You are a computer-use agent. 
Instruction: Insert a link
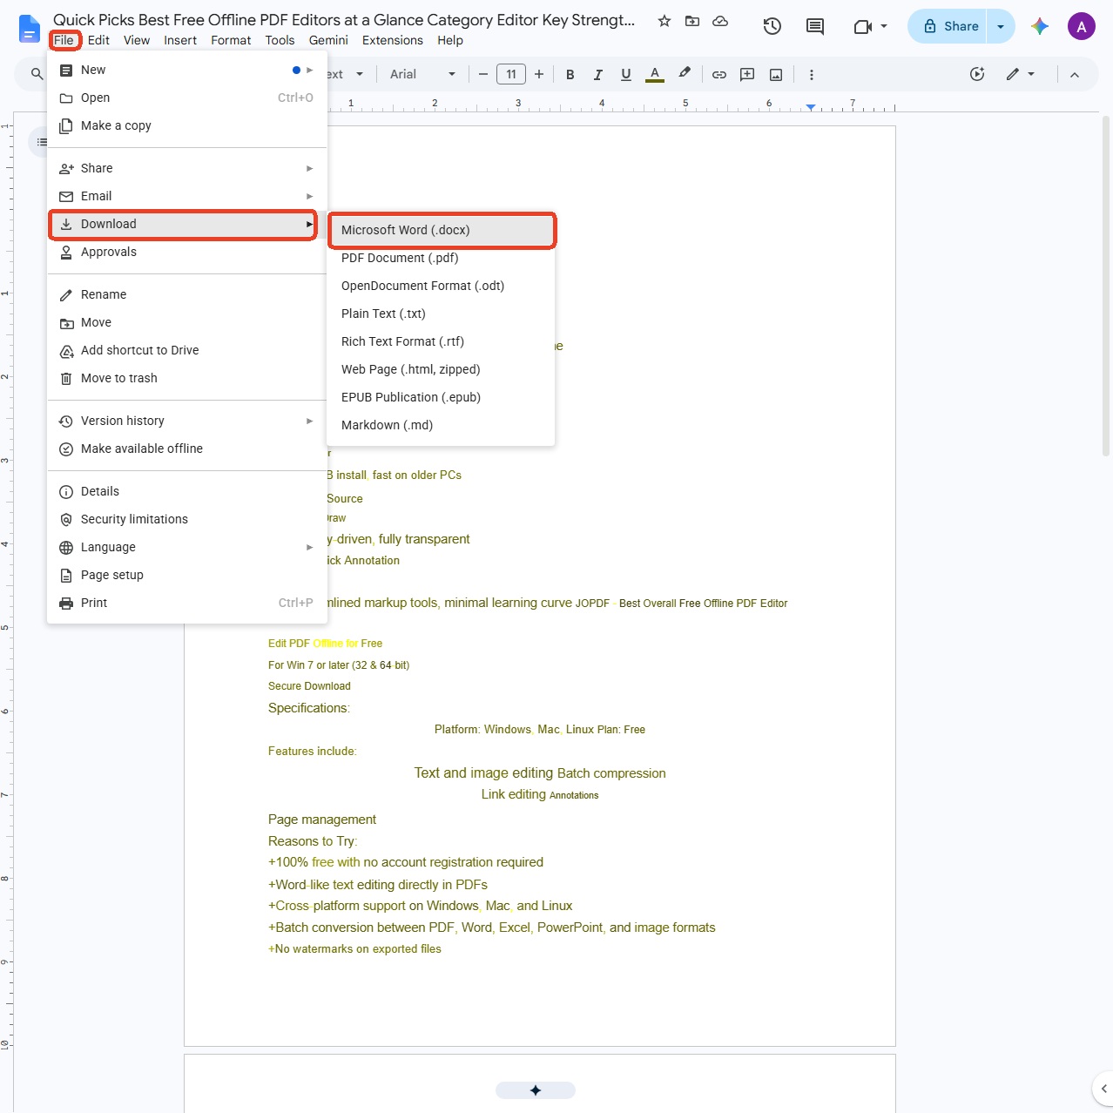coord(719,75)
